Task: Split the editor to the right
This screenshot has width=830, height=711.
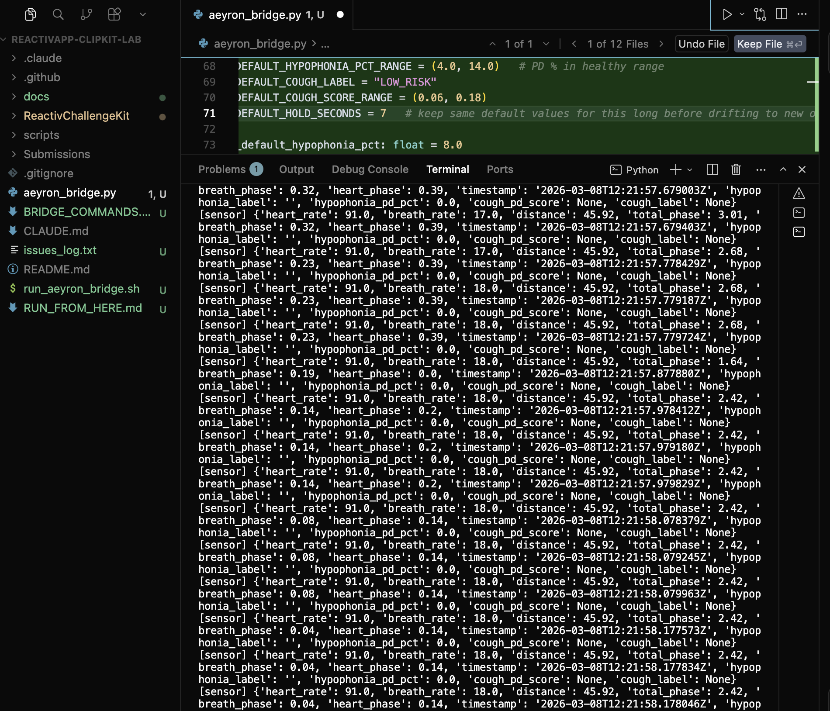Action: pyautogui.click(x=782, y=14)
